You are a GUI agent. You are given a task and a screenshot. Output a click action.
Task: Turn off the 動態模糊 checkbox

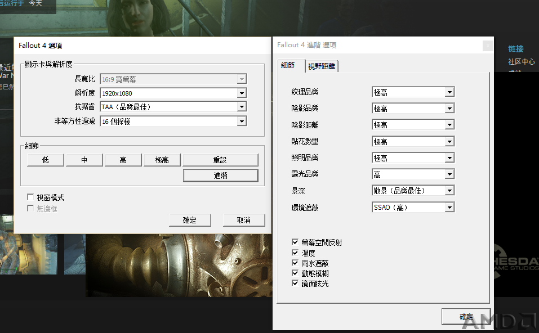coord(295,273)
